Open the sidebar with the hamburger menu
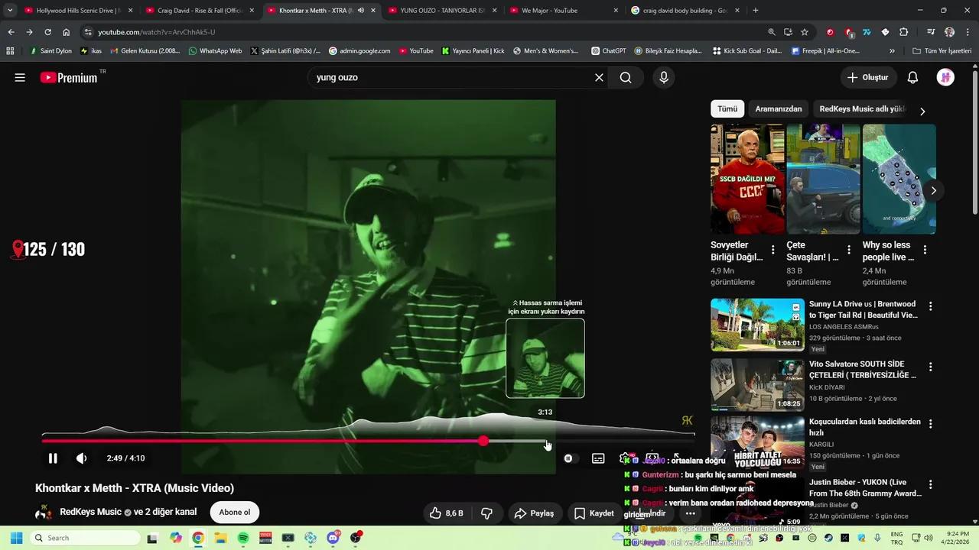The image size is (979, 550). coord(20,77)
